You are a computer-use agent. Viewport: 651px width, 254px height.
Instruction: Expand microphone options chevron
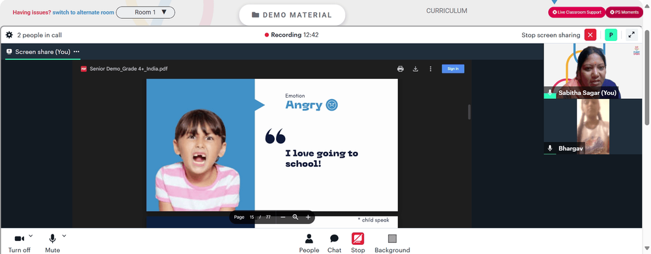point(64,236)
